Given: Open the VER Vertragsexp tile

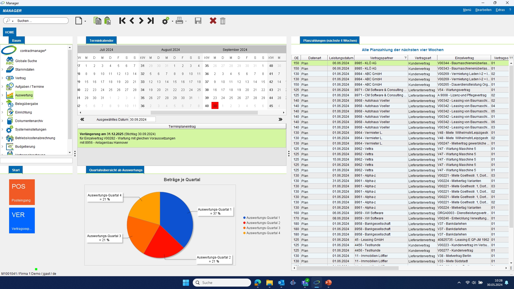Looking at the screenshot, I should [22, 220].
